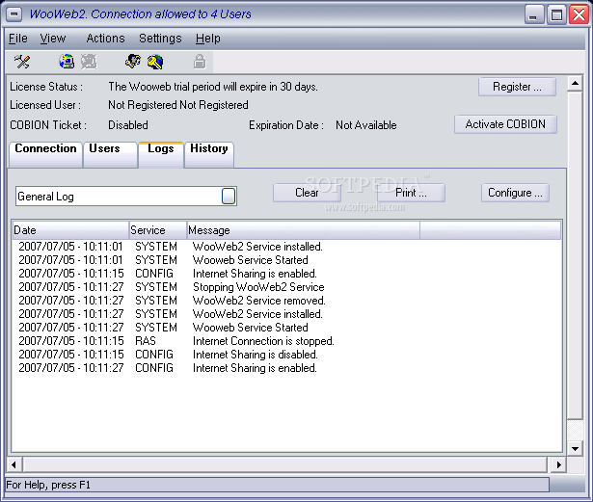Open the View menu
Image resolution: width=593 pixels, height=502 pixels.
[53, 39]
